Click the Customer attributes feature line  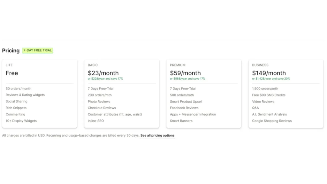click(115, 114)
